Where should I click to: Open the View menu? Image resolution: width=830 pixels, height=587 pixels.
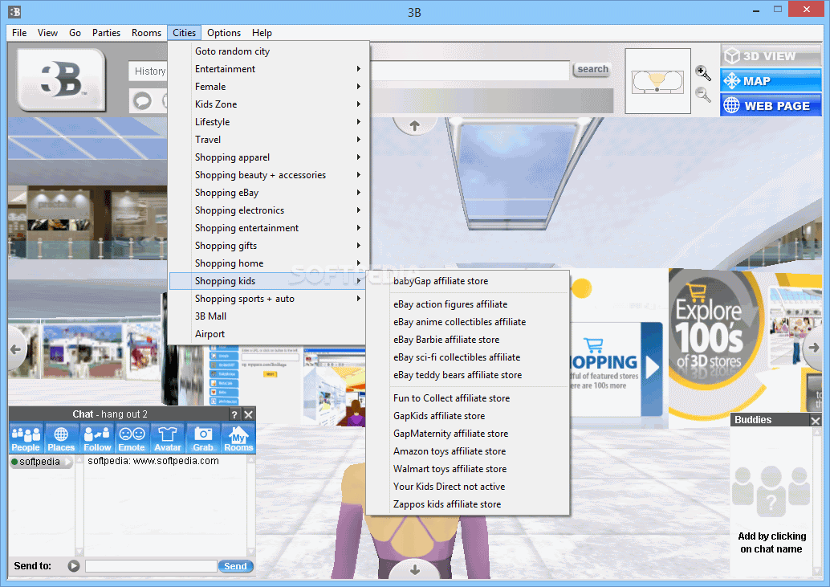pyautogui.click(x=47, y=33)
